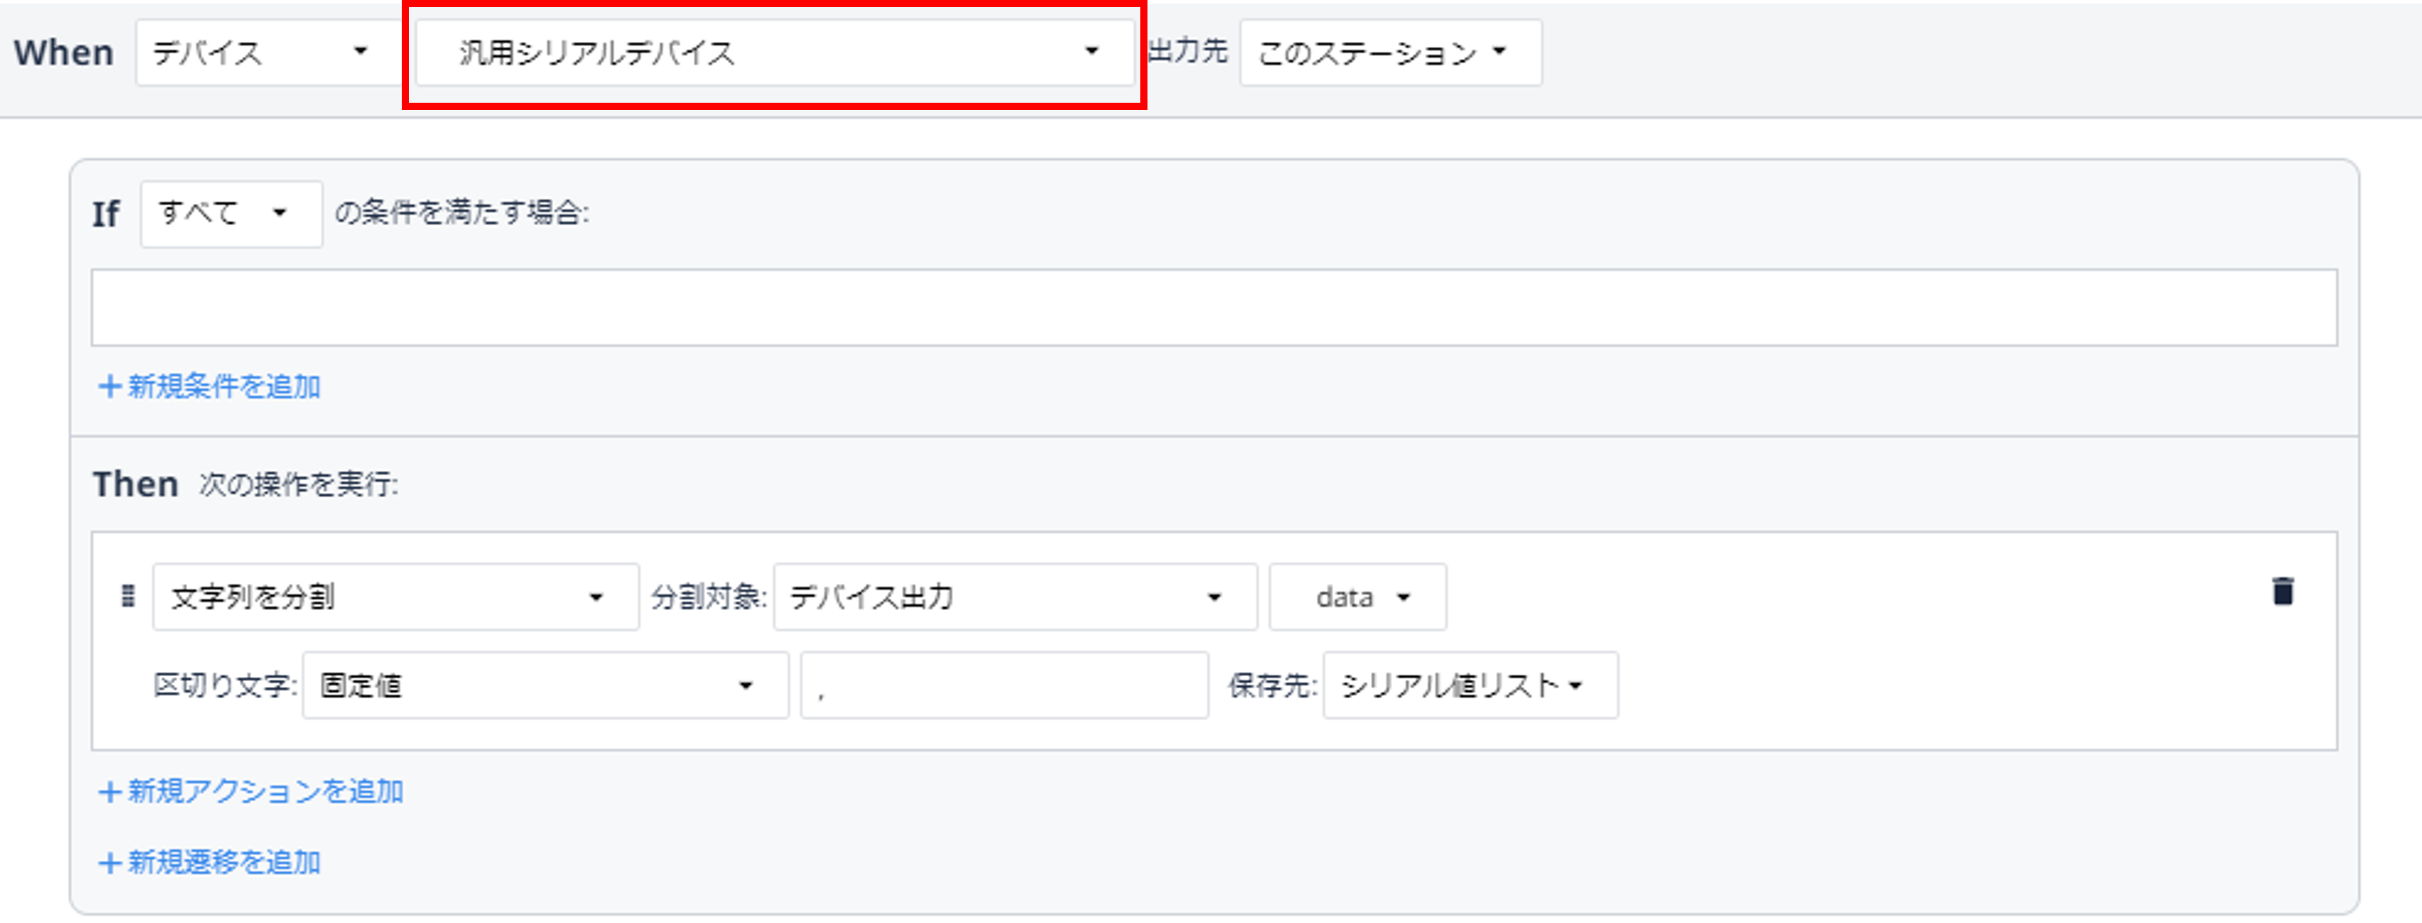Open the すべて condition dropdown
The width and height of the screenshot is (2422, 923).
click(x=231, y=213)
